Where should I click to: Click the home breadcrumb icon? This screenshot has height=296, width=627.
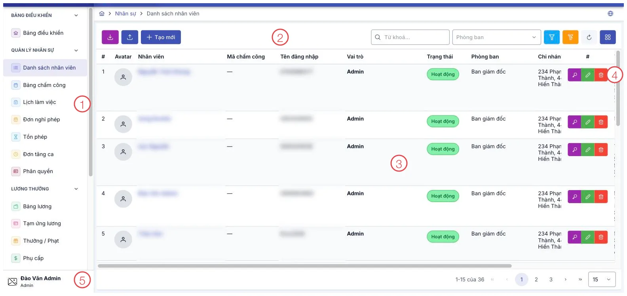pyautogui.click(x=102, y=13)
